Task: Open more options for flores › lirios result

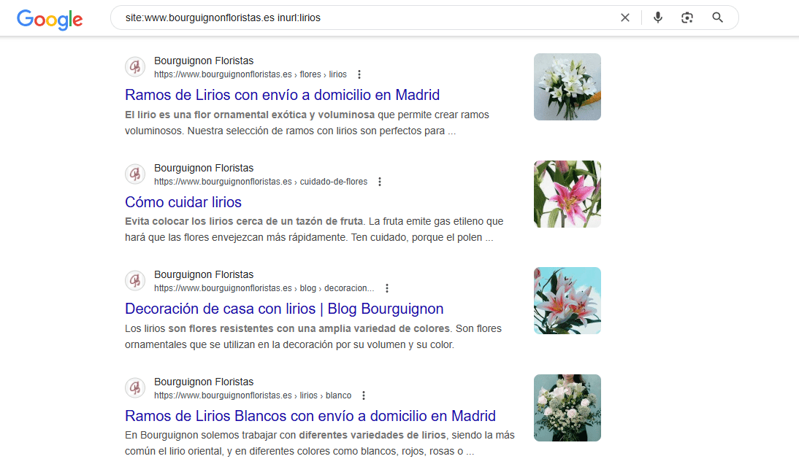Action: tap(359, 74)
